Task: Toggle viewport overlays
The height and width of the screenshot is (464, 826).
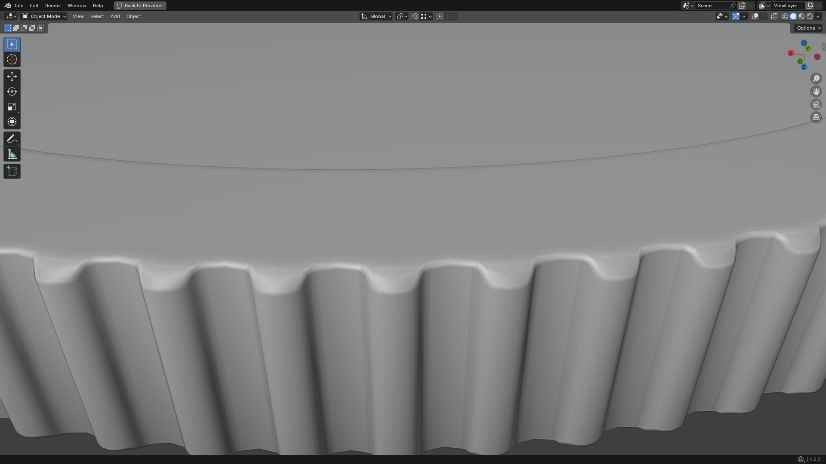Action: coord(755,16)
